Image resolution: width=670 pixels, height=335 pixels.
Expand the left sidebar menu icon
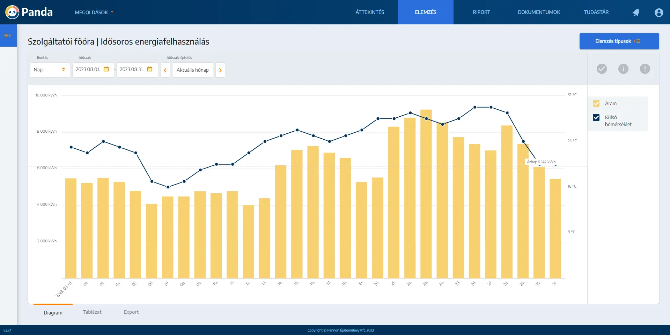(8, 36)
